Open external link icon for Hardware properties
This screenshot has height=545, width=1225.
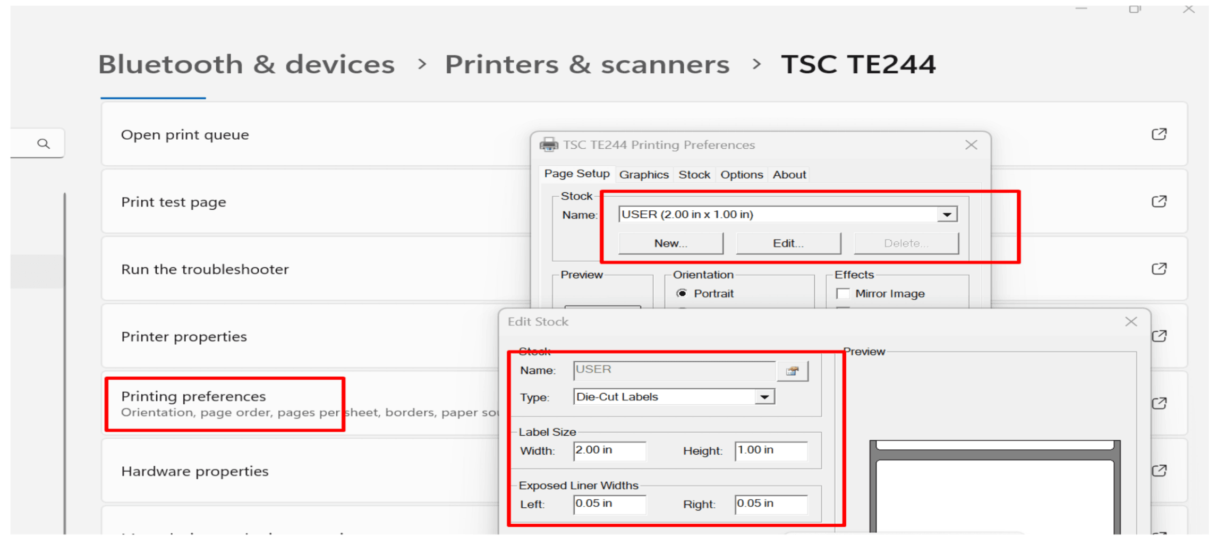pos(1159,471)
